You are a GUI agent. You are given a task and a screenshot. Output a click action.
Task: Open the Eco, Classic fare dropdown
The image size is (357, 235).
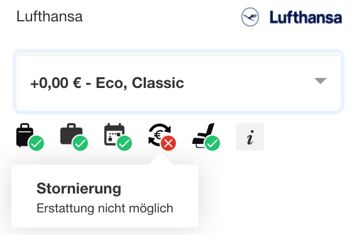178,82
